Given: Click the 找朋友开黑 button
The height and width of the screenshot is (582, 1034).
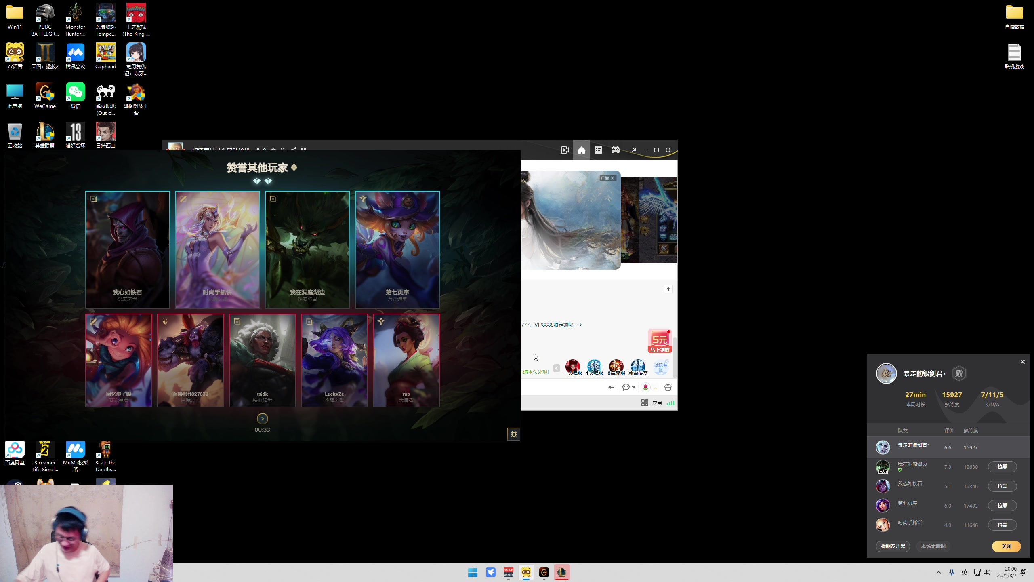Looking at the screenshot, I should pos(893,546).
